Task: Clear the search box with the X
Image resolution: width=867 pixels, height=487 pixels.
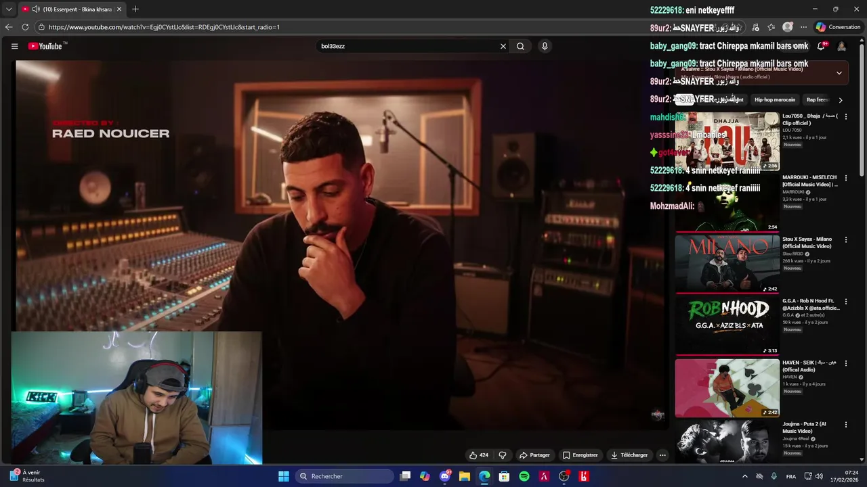Action: (x=503, y=46)
